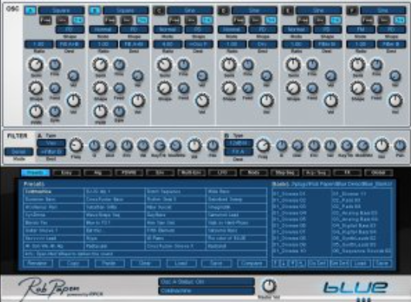
Task: Open Oscillator A waveform dropdown showing Square
Action: (x=61, y=11)
